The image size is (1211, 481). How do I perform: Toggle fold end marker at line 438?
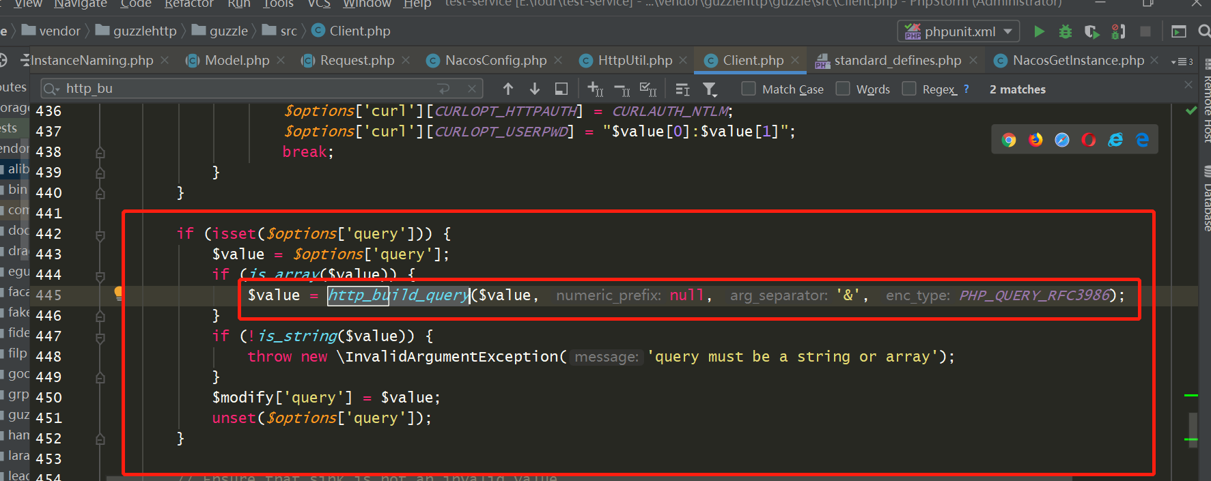(x=100, y=153)
